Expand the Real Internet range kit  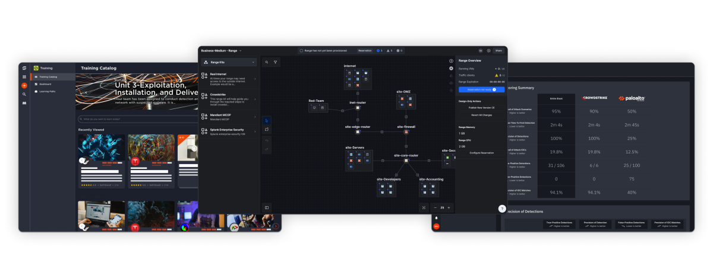(229, 79)
